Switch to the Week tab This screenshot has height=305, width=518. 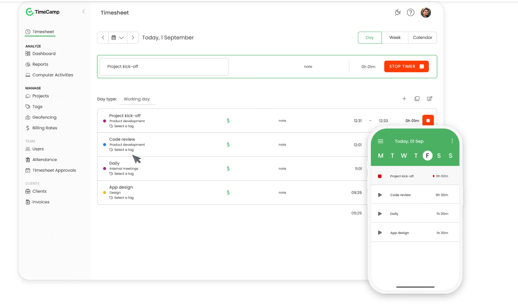pos(395,37)
